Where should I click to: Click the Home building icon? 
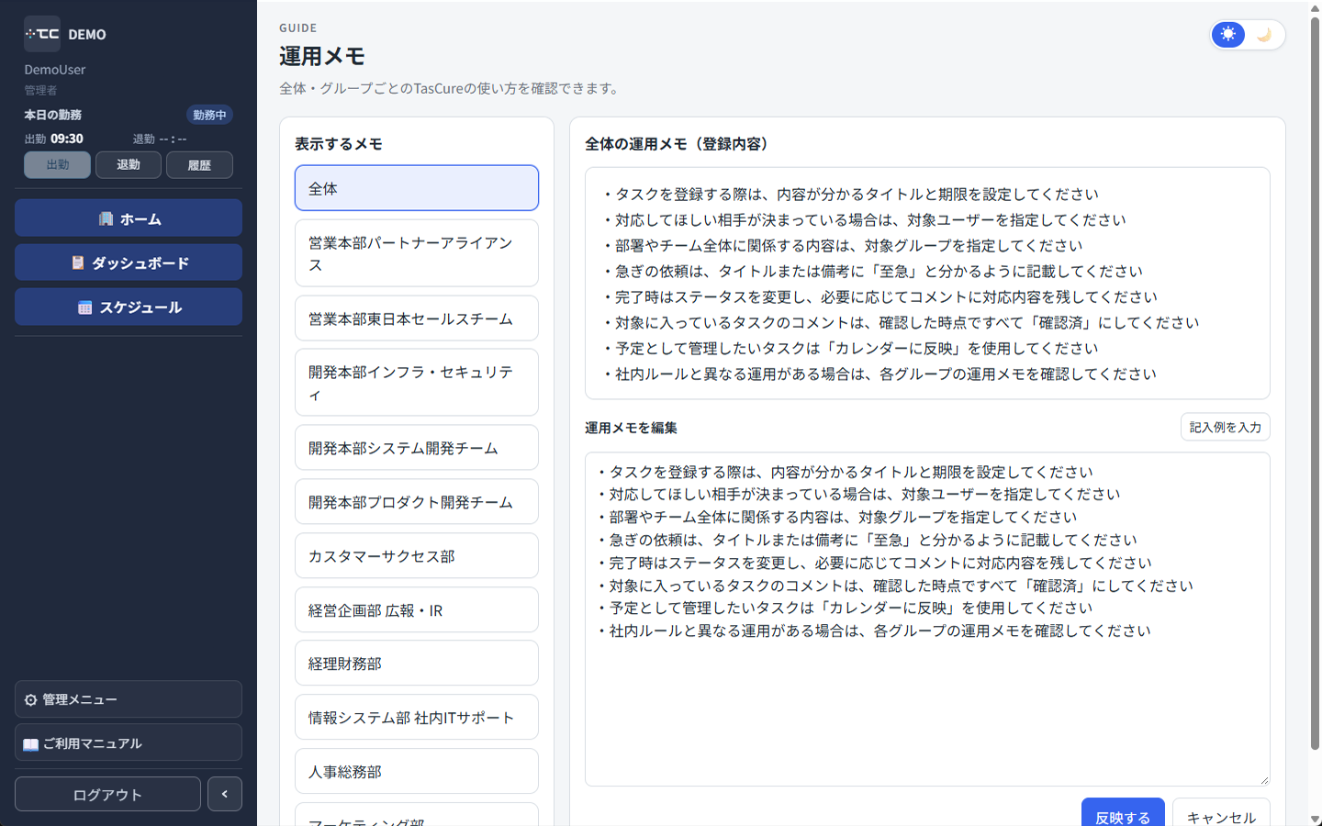106,218
